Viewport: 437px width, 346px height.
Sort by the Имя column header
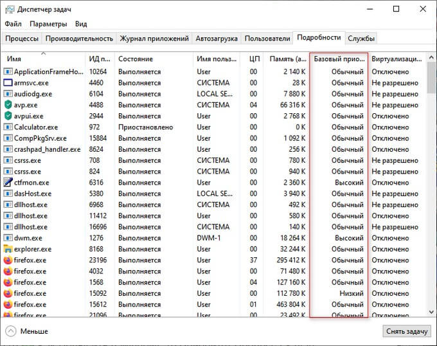[44, 59]
